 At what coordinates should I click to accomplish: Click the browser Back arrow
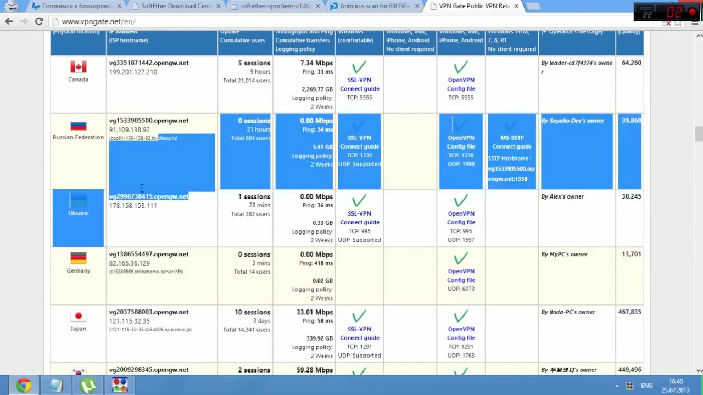pos(9,21)
